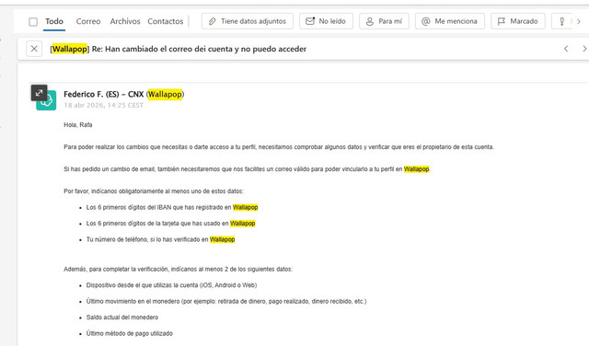Go to next message with right arrow
The image size is (589, 346).
click(x=584, y=49)
